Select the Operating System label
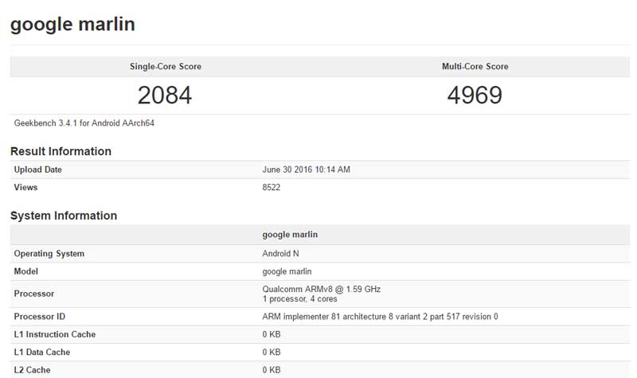Viewport: 637px width, 378px height. point(49,254)
